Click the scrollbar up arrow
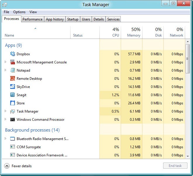Screen dimensions: 193x176 [188, 42]
